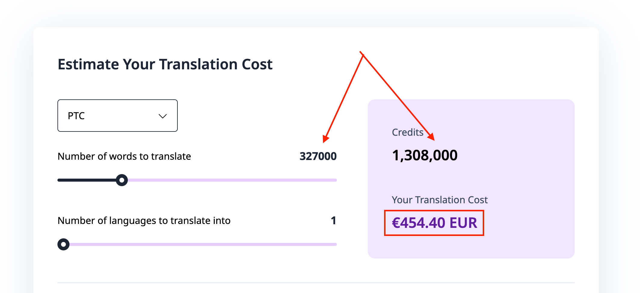Click the 327000 word count value
Image resolution: width=640 pixels, height=293 pixels.
pos(318,156)
